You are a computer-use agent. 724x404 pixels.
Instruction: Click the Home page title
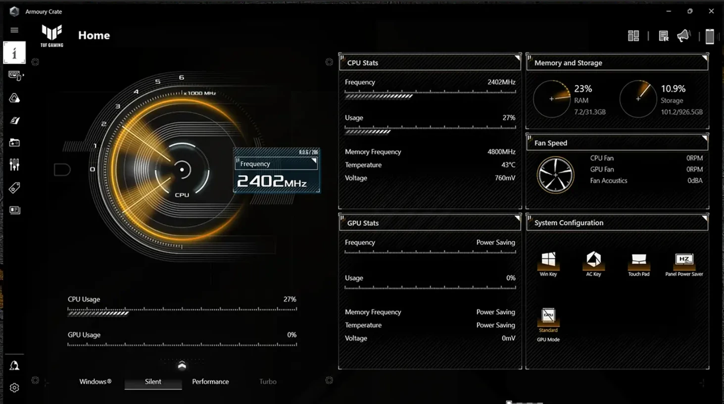[x=94, y=36]
